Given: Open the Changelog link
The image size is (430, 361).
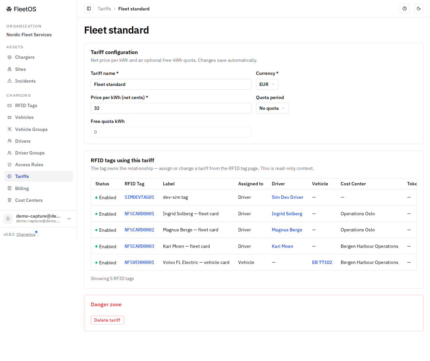Looking at the screenshot, I should 26,234.
